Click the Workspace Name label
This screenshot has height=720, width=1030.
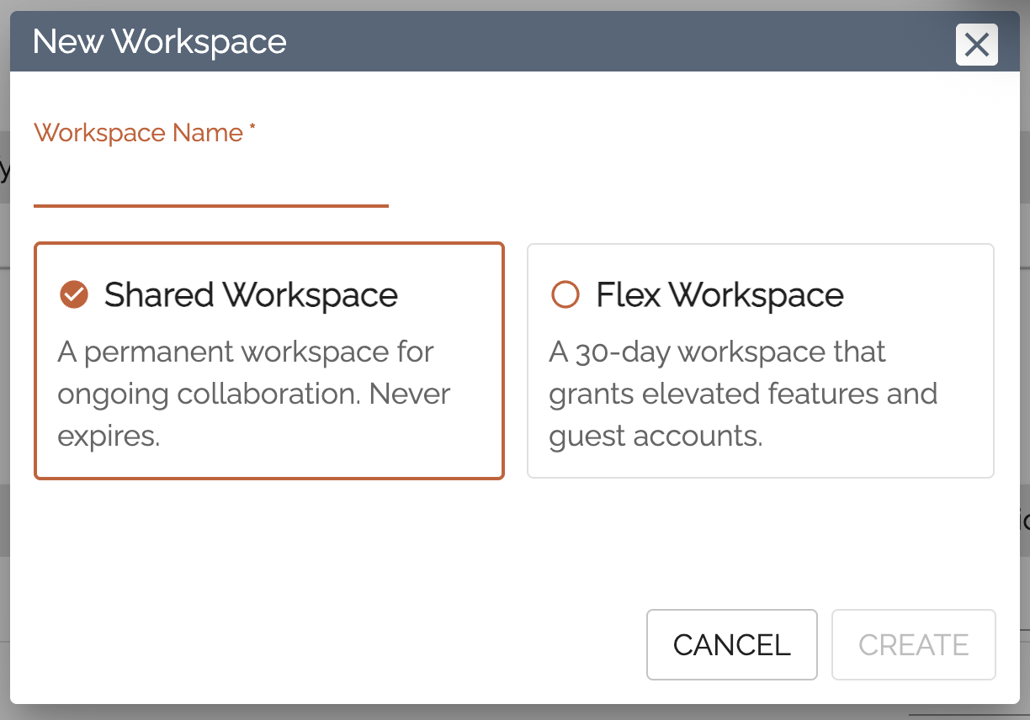(145, 133)
